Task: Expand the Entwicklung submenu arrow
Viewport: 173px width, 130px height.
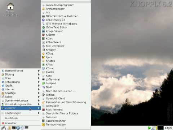Action: tap(39, 82)
